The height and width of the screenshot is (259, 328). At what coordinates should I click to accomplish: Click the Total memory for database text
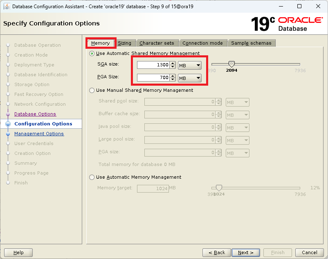click(137, 164)
